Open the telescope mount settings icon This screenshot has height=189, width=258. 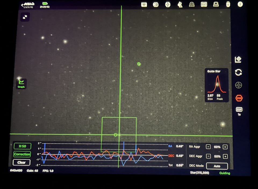click(x=180, y=4)
